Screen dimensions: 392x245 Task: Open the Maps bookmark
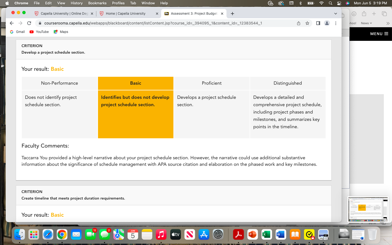61,32
